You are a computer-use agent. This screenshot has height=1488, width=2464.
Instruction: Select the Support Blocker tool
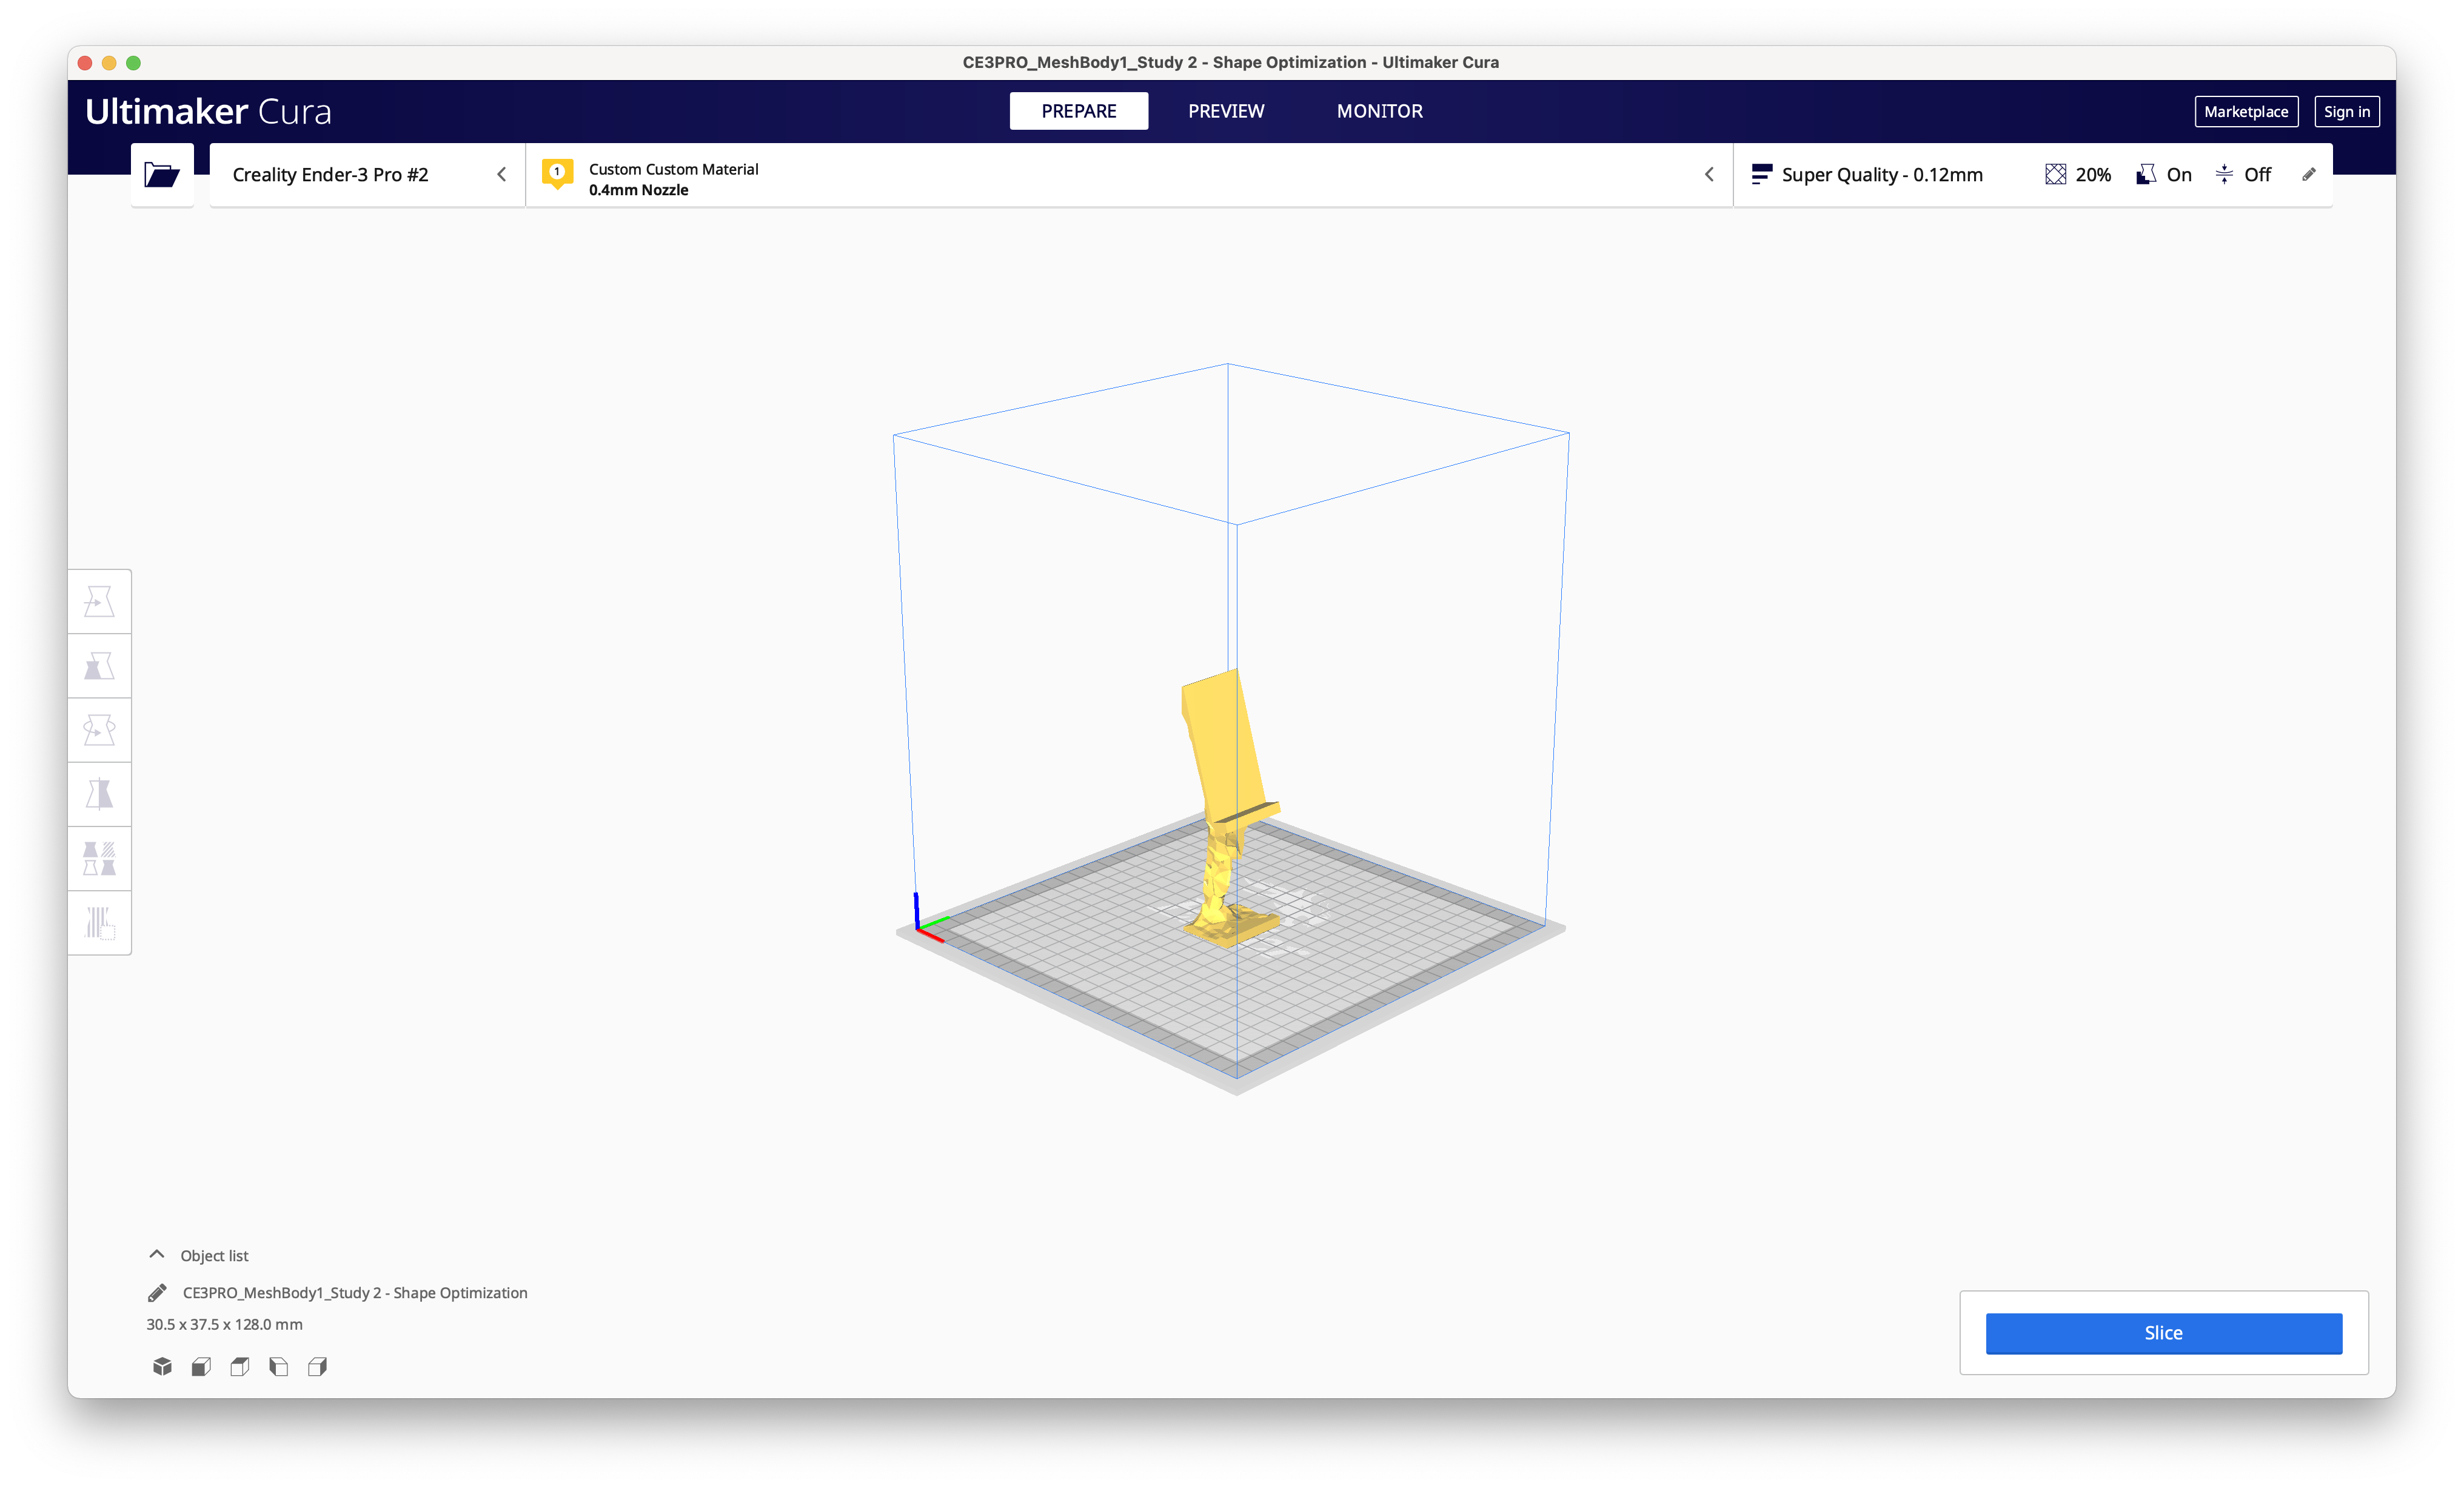tap(99, 923)
